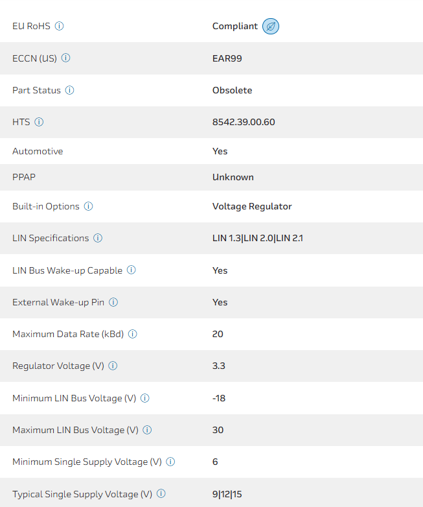Viewport: 423px width, 507px height.
Task: Click info icon next to Part Status
Action: coord(69,90)
